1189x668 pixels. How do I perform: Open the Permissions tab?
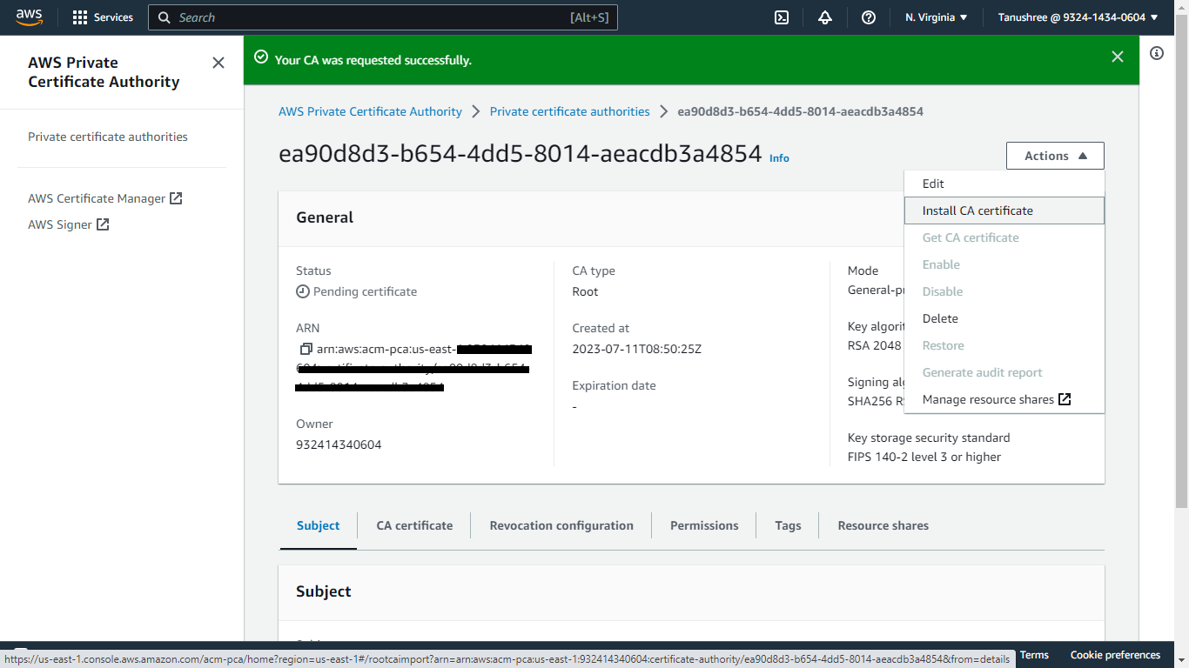[x=704, y=525]
